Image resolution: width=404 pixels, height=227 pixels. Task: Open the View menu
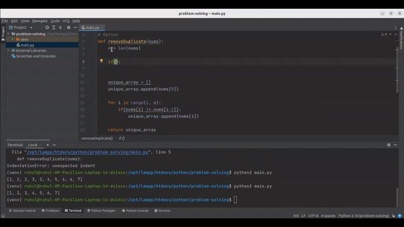[x=25, y=21]
